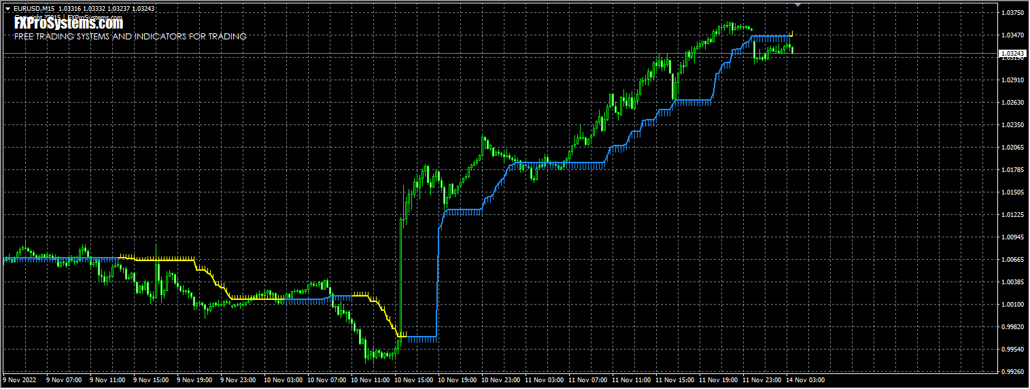Click the 11 Nov 19:00 time label
The image size is (1030, 389).
point(719,381)
